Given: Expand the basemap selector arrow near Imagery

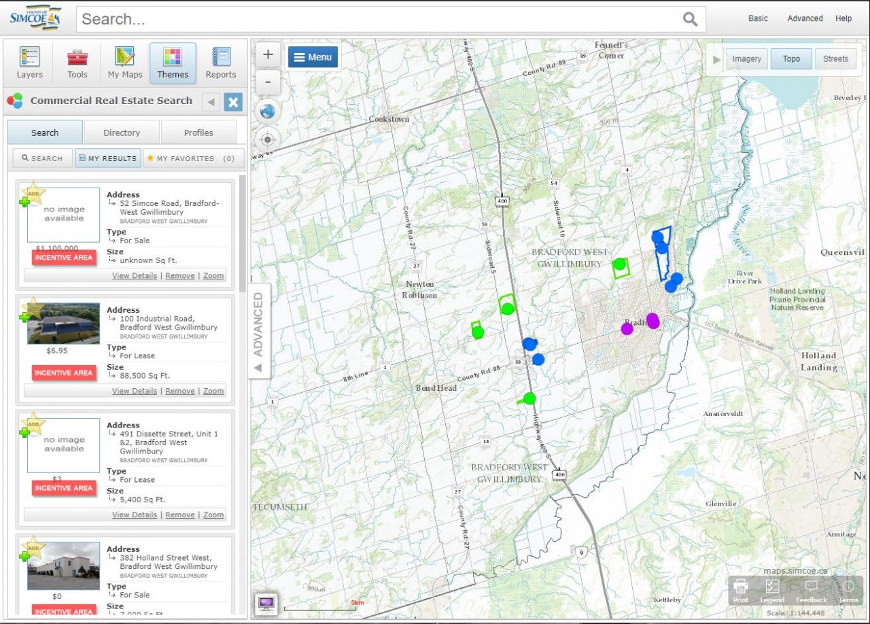Looking at the screenshot, I should [718, 59].
